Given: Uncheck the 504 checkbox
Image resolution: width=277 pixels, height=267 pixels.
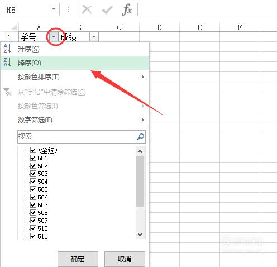Looking at the screenshot, I should click(x=33, y=182).
